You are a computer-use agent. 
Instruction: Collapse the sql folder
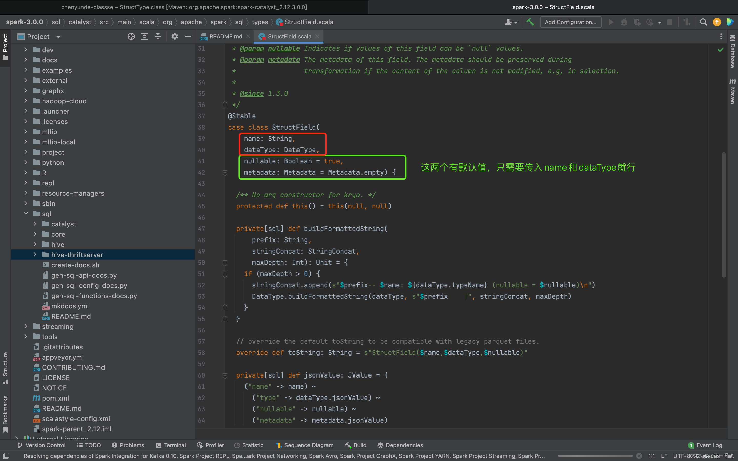[26, 213]
